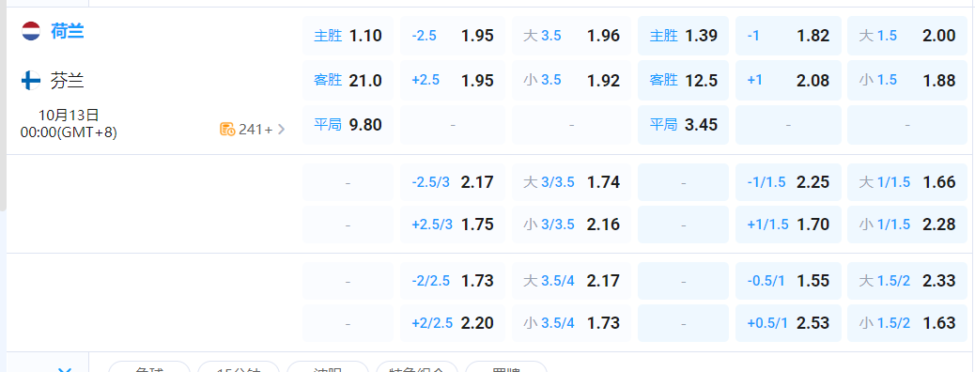Choose 小 1/1.5 at odds 2.28
Viewport: 975px width, 372px height.
coord(907,225)
